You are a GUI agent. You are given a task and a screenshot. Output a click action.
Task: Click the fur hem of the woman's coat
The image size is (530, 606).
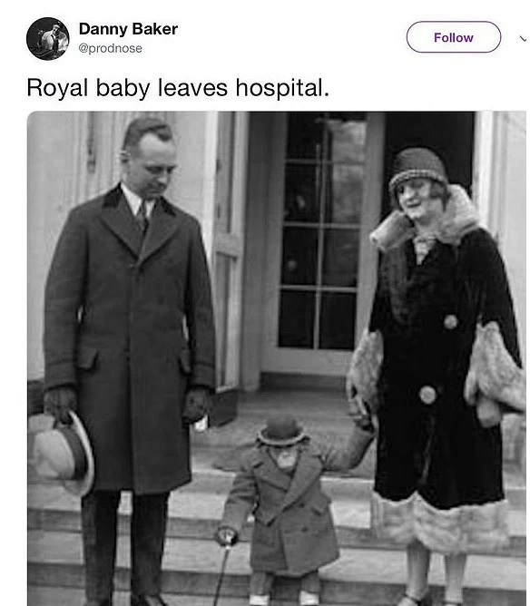(x=440, y=520)
